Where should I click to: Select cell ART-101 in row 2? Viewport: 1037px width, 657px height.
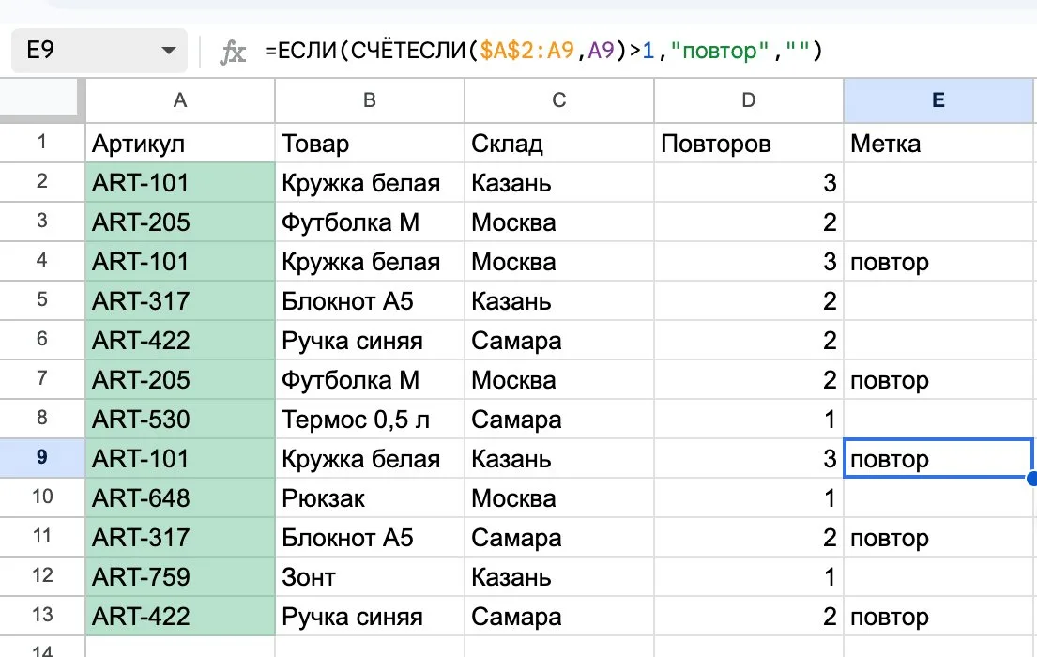click(x=180, y=182)
